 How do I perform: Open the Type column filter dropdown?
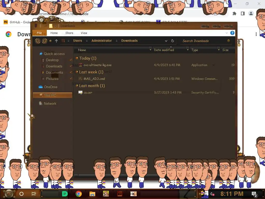click(x=219, y=50)
